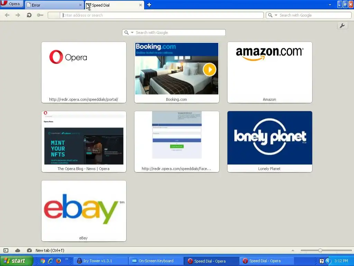Image resolution: width=354 pixels, height=266 pixels.
Task: Open the Opera portal speed dial
Action: (84, 72)
